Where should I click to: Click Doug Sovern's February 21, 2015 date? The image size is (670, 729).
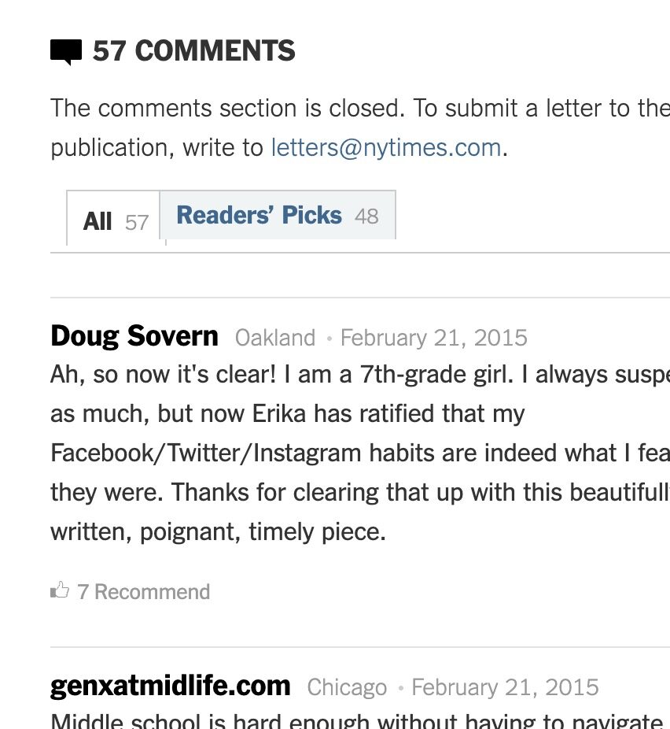[434, 338]
